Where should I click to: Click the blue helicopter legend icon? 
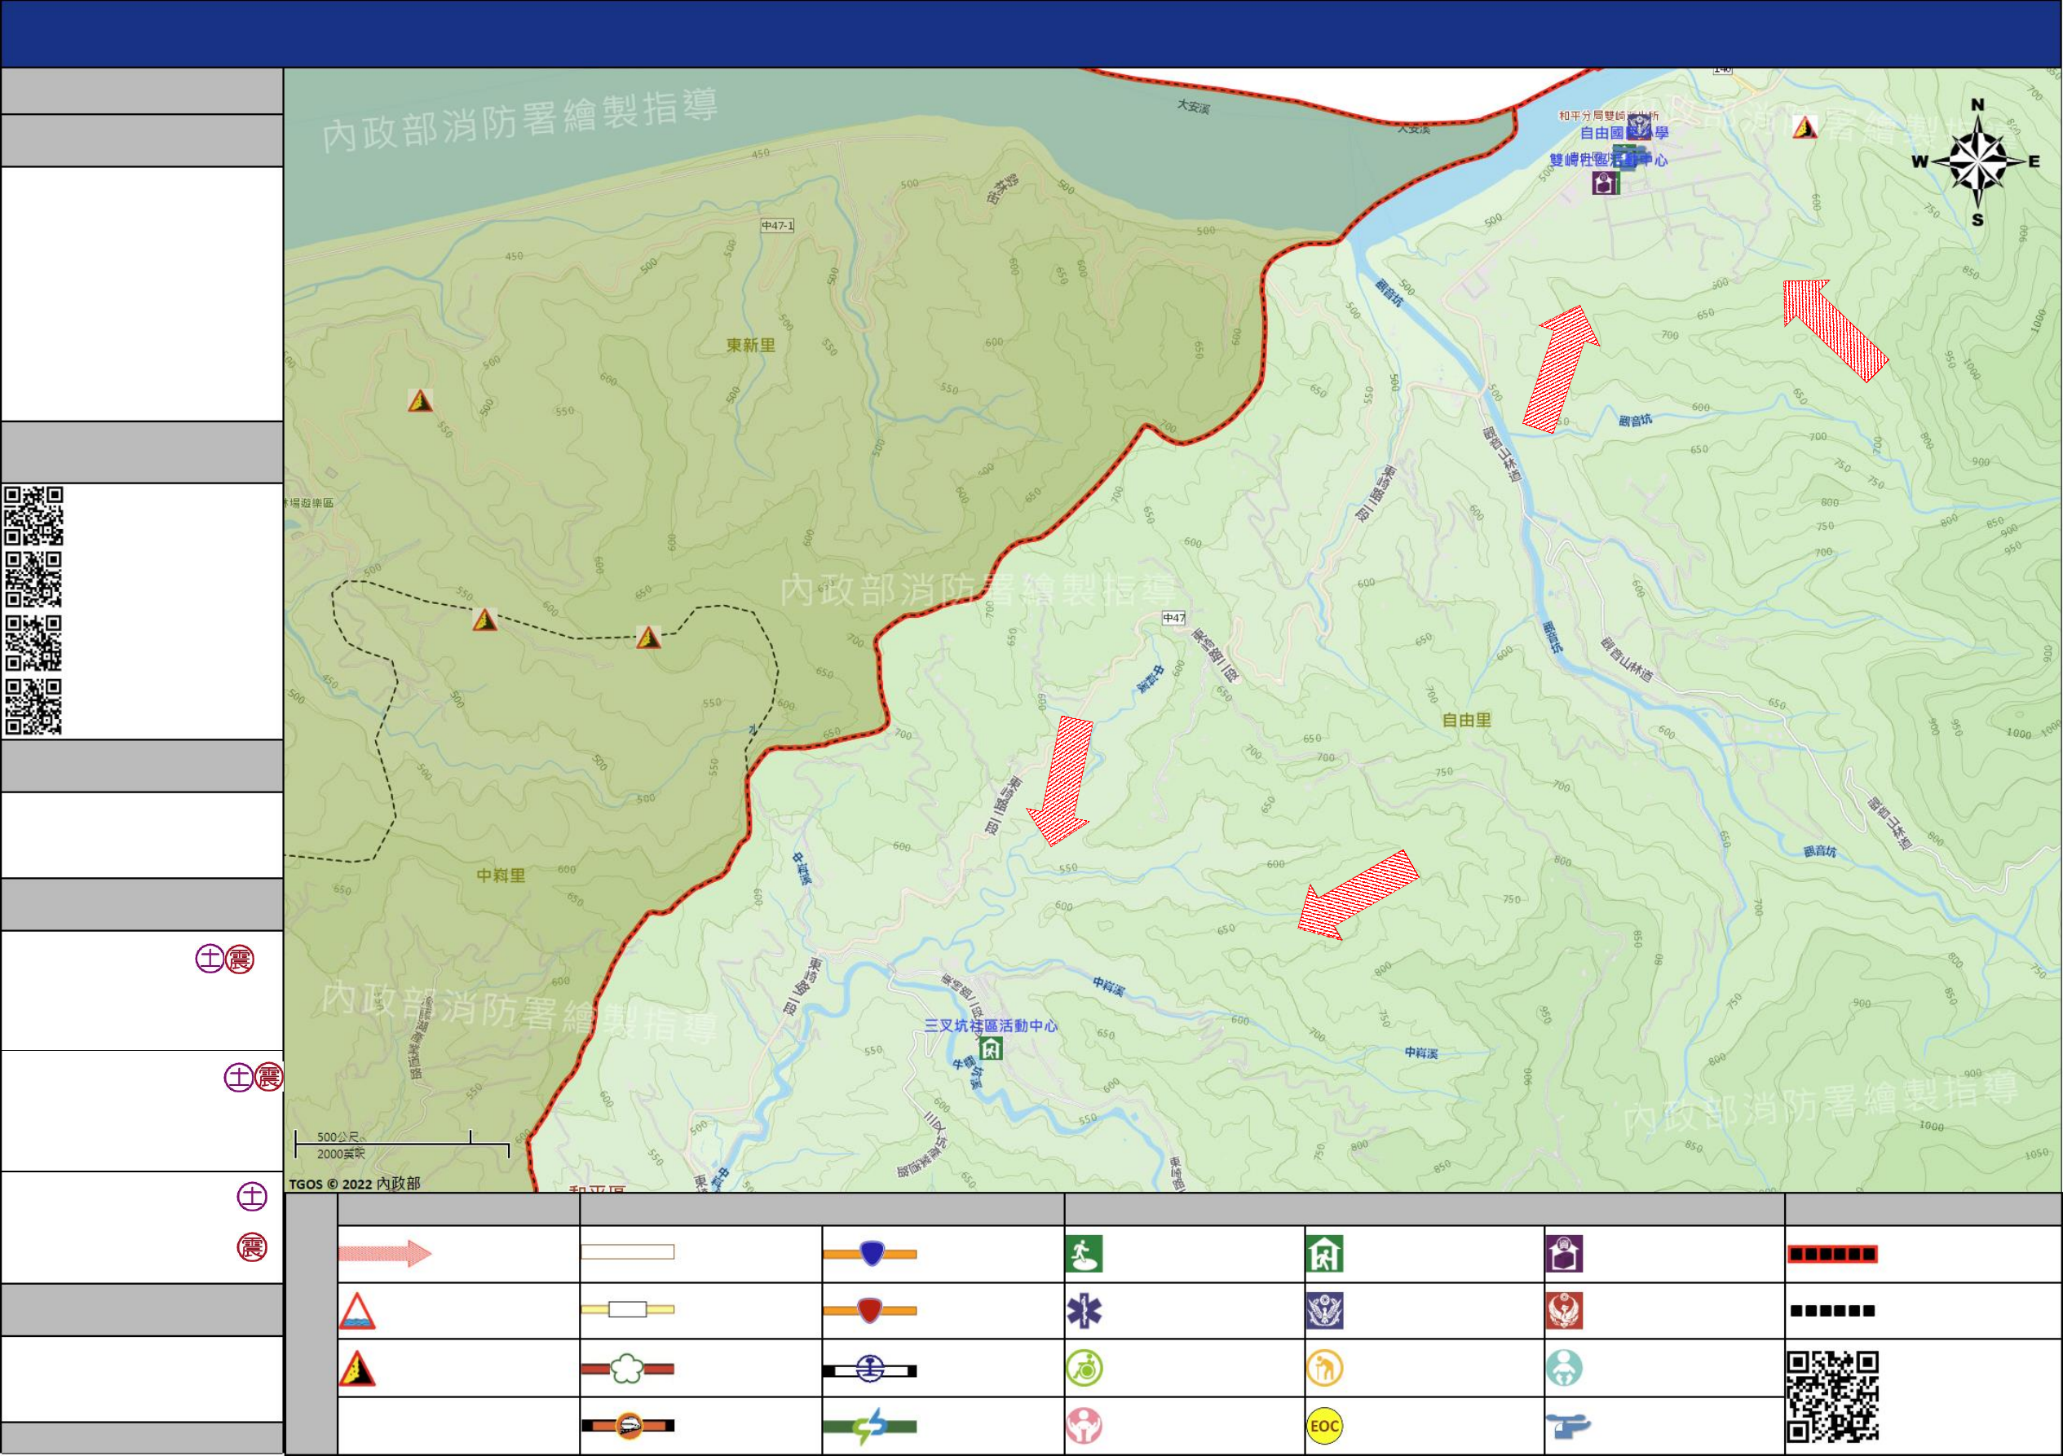click(x=1568, y=1426)
